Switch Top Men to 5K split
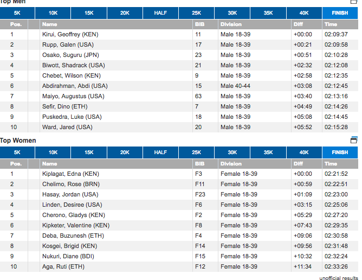Screen dimensions: 362x280 [17, 13]
